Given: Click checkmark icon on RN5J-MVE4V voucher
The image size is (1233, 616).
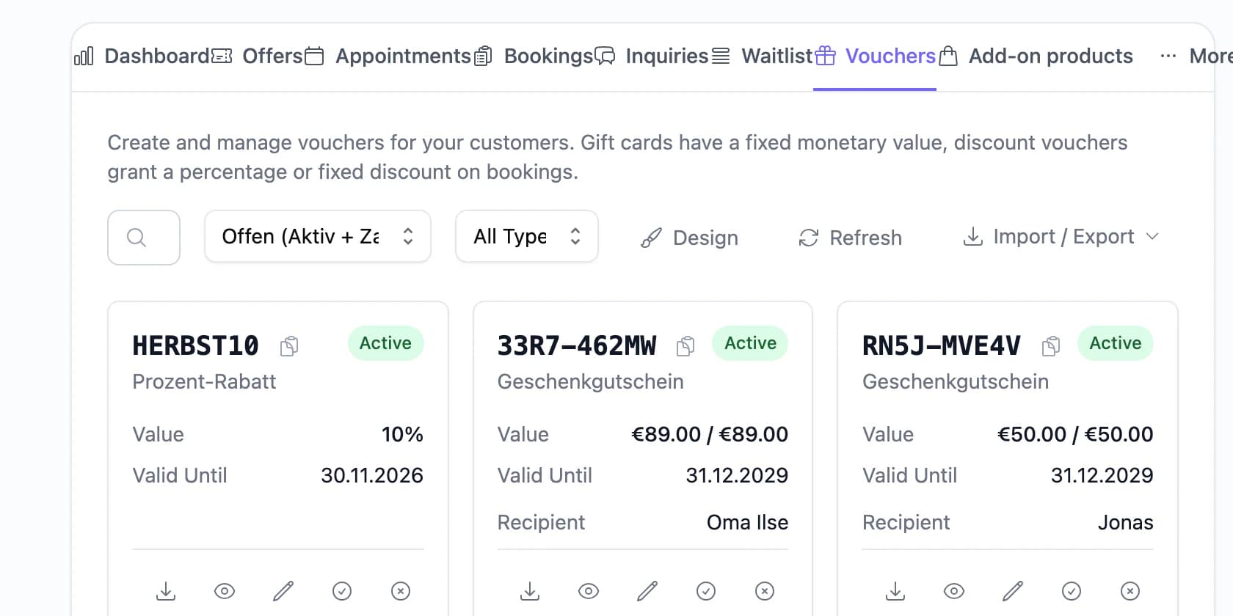Looking at the screenshot, I should pyautogui.click(x=1072, y=591).
